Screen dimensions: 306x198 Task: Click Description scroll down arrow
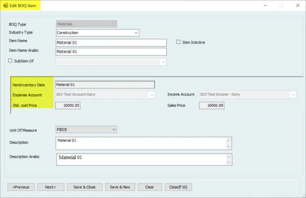click(228, 146)
